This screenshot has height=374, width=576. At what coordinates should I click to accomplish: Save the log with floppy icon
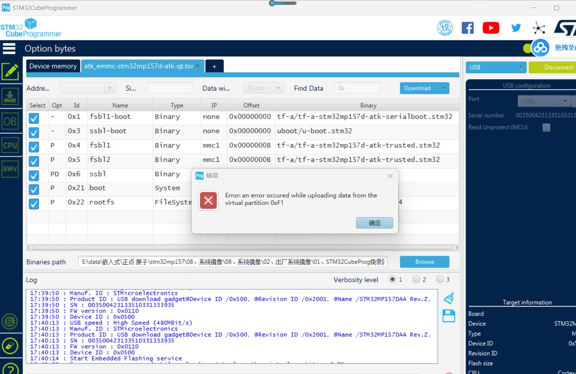tap(449, 316)
